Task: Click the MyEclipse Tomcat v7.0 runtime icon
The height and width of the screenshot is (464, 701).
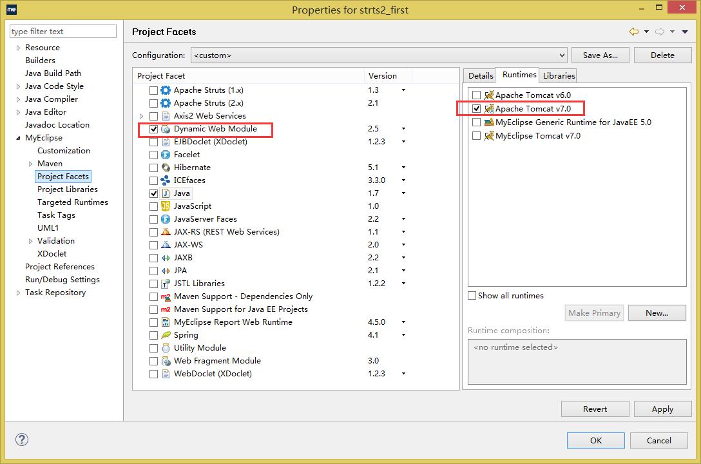Action: click(489, 136)
